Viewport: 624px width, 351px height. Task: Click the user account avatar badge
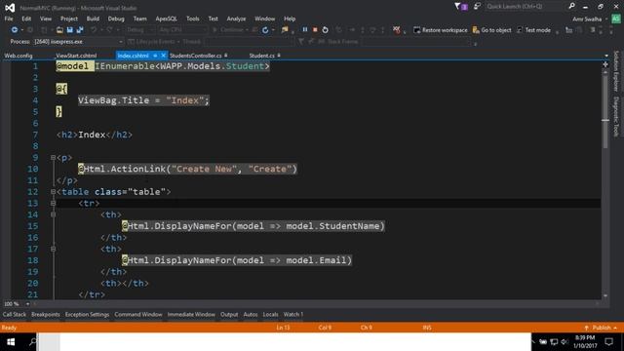[x=616, y=19]
